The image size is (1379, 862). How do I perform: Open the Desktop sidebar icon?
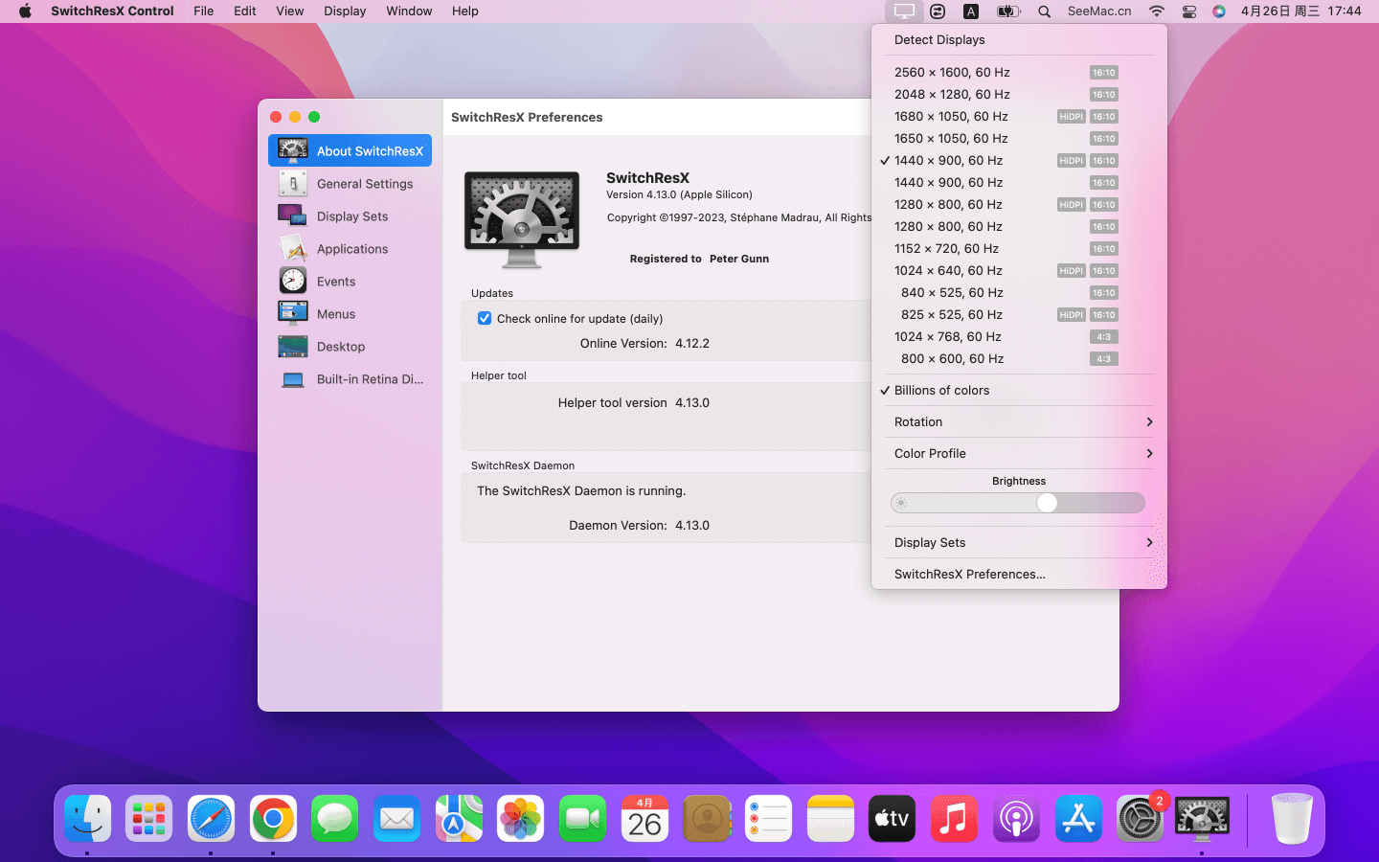pyautogui.click(x=293, y=346)
